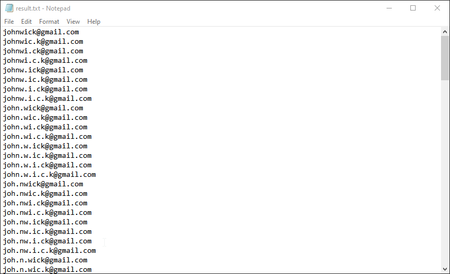Open the Edit menu
Viewport: 450px width, 274px height.
pyautogui.click(x=26, y=22)
